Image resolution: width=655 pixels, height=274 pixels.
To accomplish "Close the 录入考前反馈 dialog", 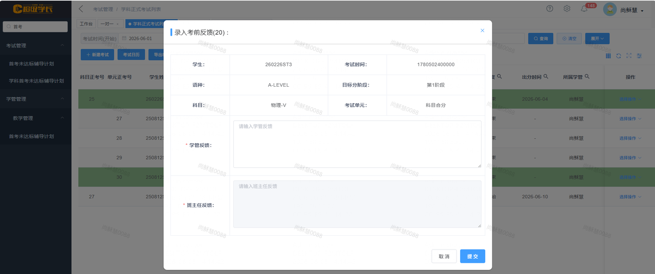I will point(482,31).
